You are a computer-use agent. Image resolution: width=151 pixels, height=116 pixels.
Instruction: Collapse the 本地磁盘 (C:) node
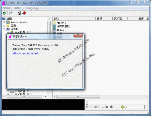(8, 33)
